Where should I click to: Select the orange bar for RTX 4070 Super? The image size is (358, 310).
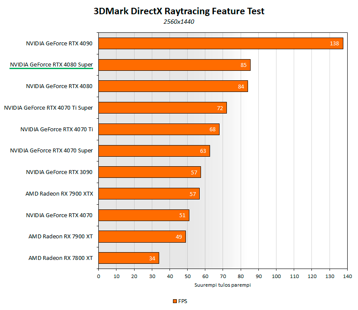click(154, 151)
